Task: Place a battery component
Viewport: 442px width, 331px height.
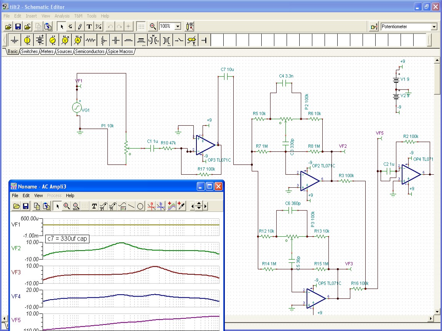Action: [40, 40]
